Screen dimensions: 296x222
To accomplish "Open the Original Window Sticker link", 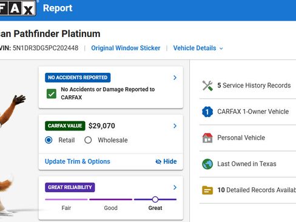I will click(126, 48).
